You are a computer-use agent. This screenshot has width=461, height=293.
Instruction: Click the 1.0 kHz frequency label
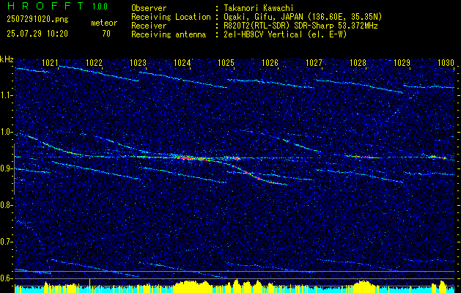point(6,133)
